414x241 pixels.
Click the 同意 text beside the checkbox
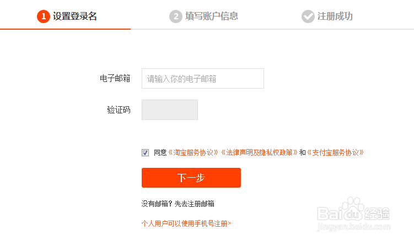click(160, 152)
